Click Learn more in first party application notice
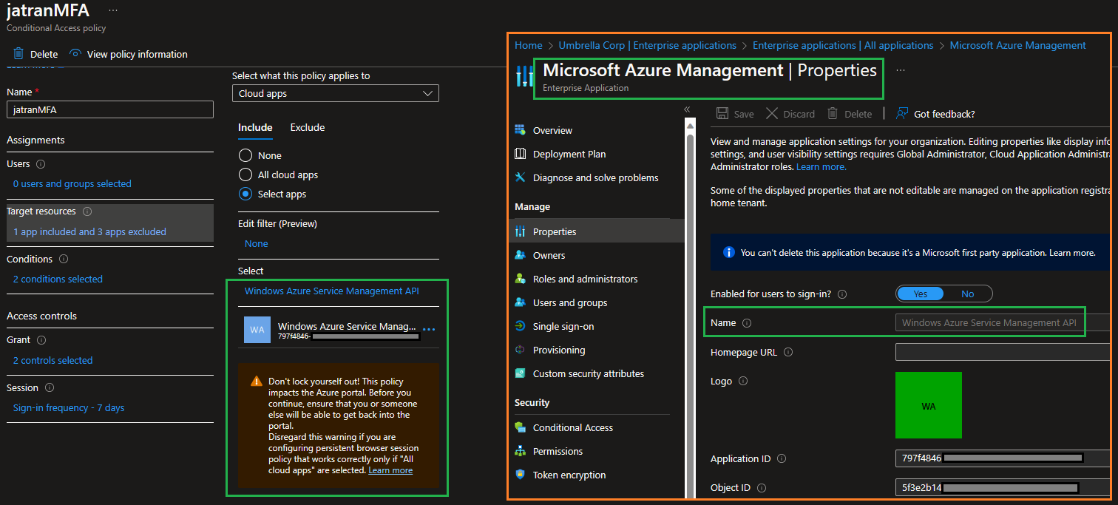1118x505 pixels. (1072, 253)
